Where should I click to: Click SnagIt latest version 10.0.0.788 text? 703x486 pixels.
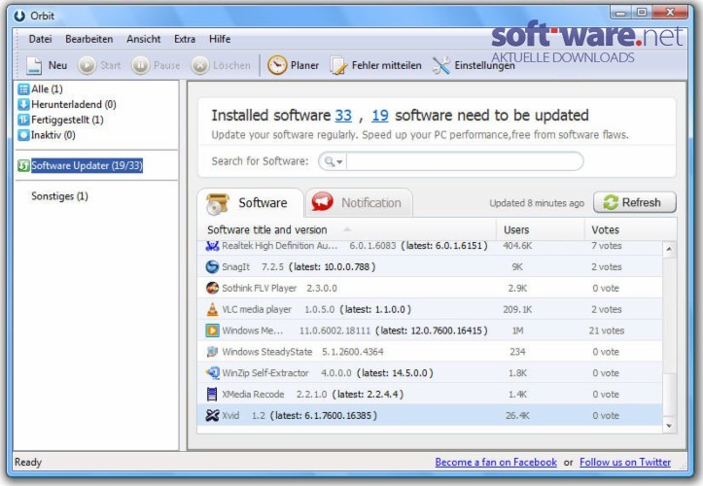[x=333, y=266]
